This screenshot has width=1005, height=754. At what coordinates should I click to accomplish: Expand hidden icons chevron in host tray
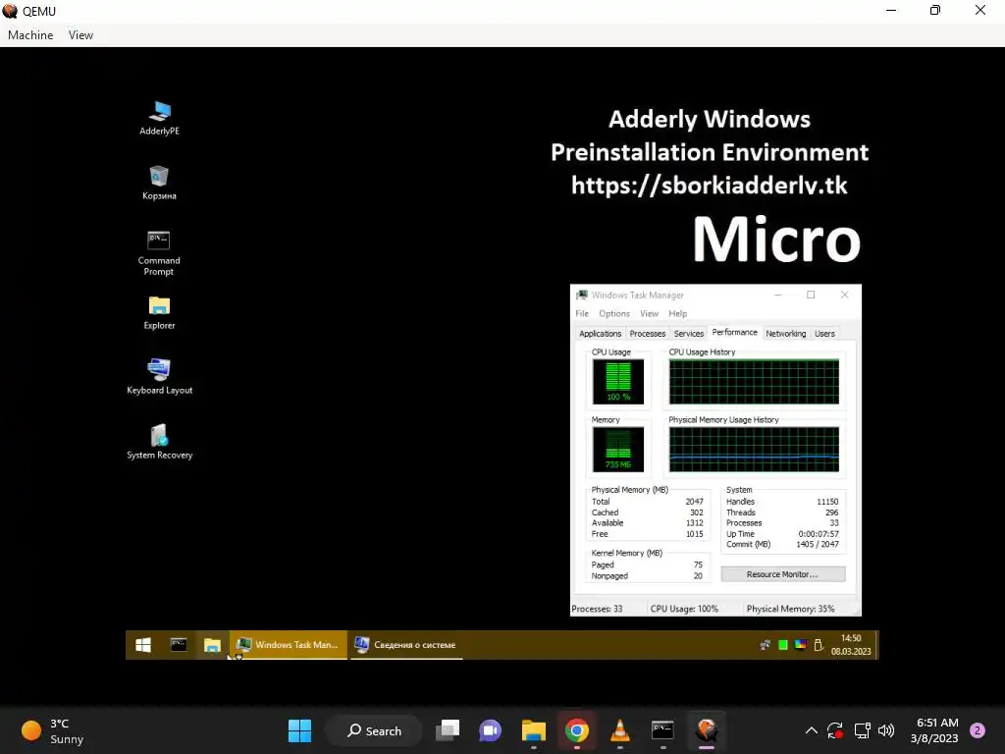pyautogui.click(x=811, y=730)
